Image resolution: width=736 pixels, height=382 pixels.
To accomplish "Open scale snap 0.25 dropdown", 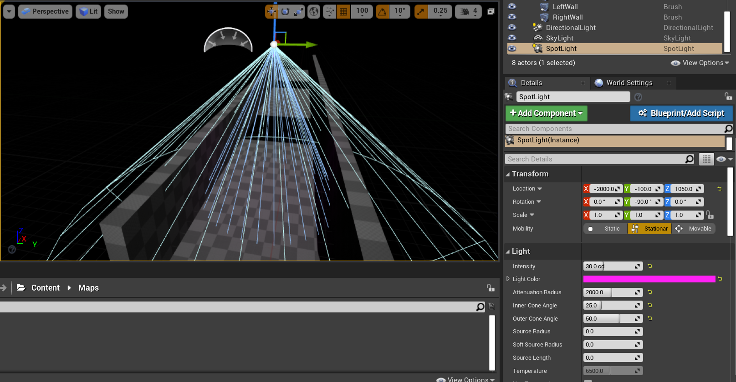I will coord(440,12).
